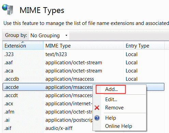169x133 pixels.
Task: Click the MIME Types globe server icon
Action: click(x=8, y=10)
